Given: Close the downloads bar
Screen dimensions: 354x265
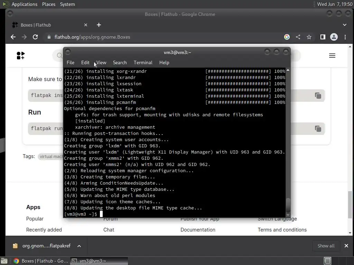Looking at the screenshot, I should point(346,246).
